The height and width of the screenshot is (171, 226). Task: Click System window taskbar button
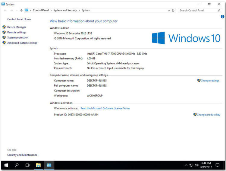[49, 165]
